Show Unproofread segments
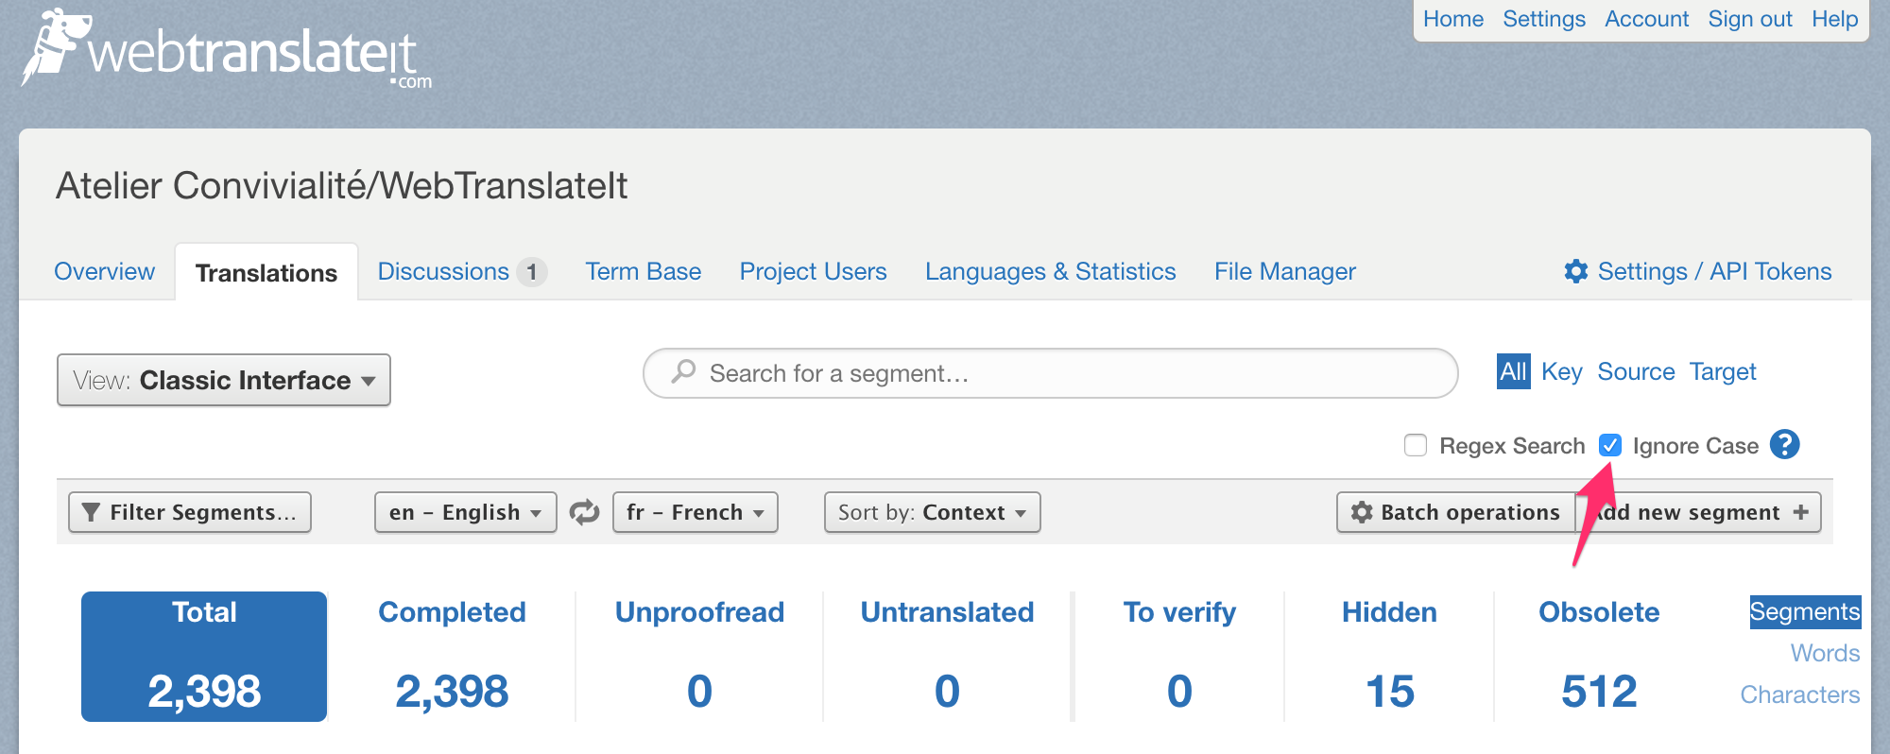This screenshot has height=754, width=1890. point(699,657)
